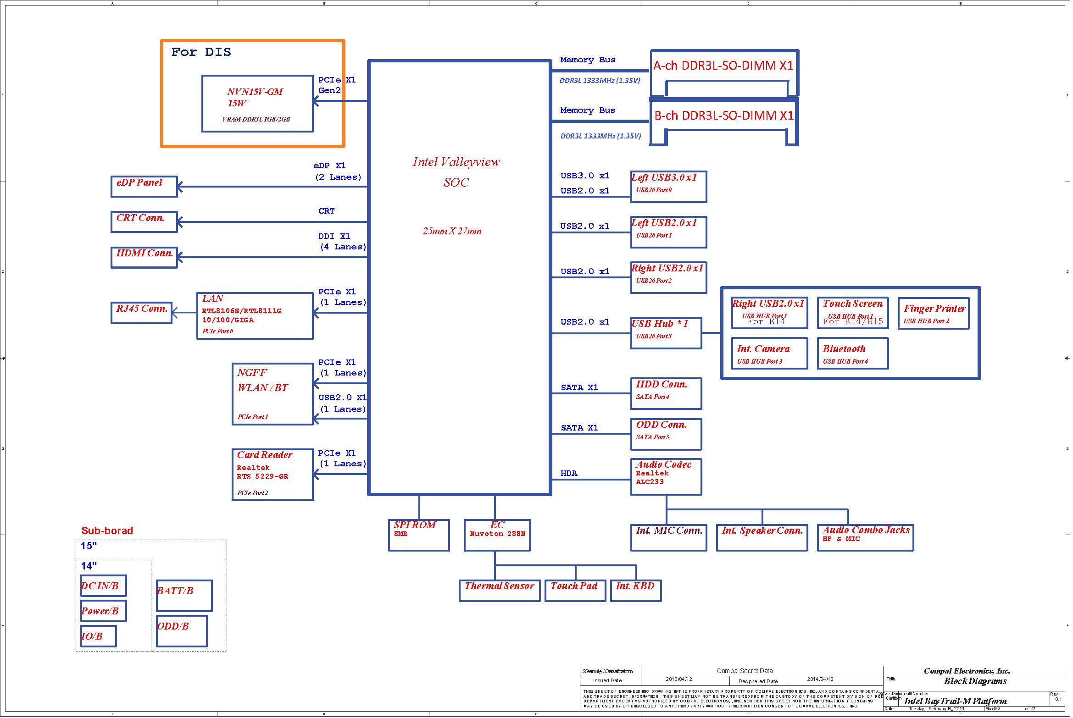Click the EC Nuvoton block

(498, 536)
